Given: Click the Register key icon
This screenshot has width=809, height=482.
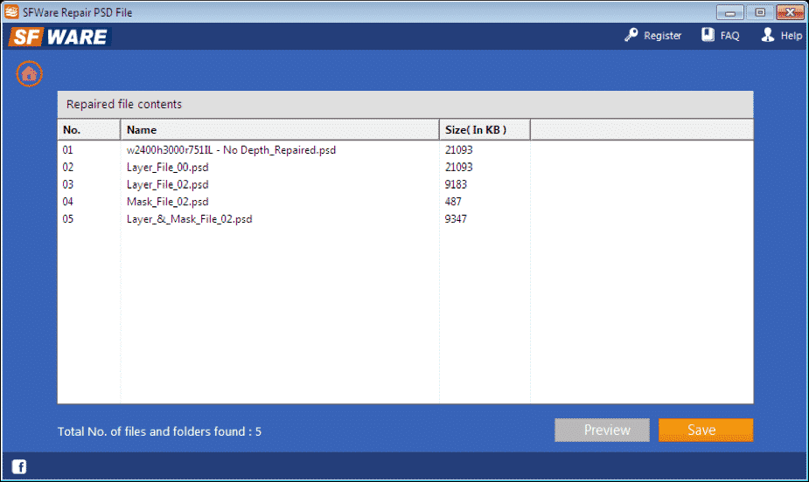Looking at the screenshot, I should coord(631,35).
